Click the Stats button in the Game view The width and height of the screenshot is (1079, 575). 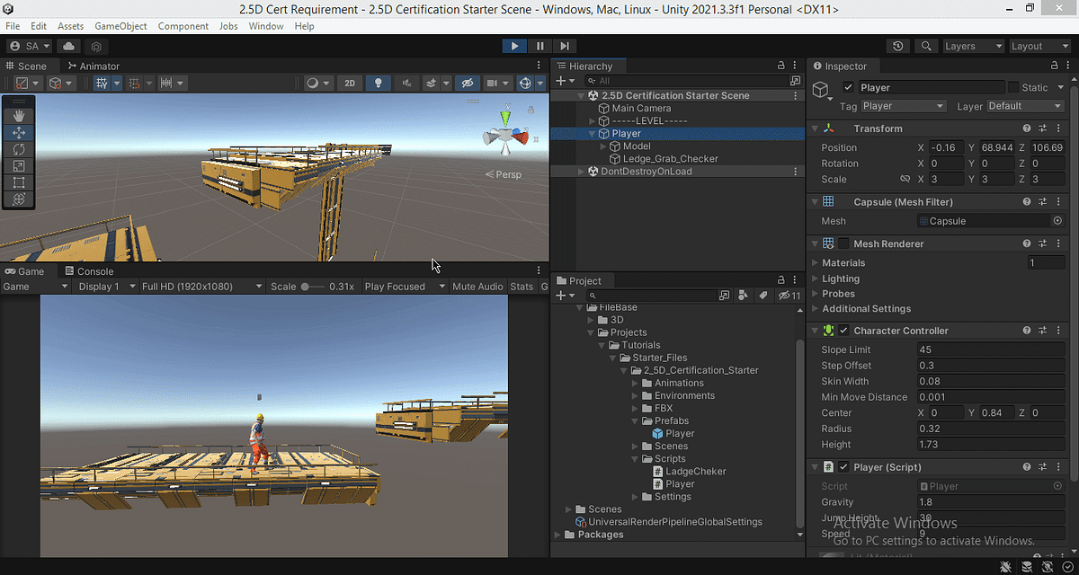522,286
